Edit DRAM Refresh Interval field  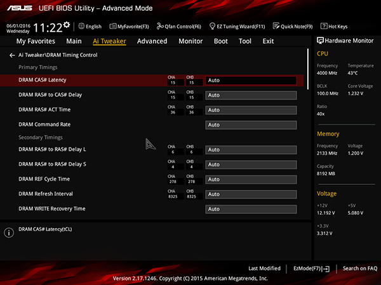coord(251,194)
